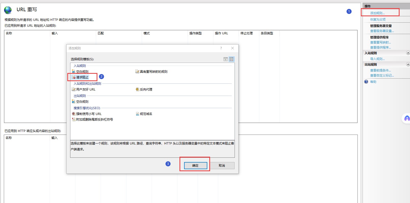
Task: Pick the 强制使用小写 URL template
Action: click(x=87, y=114)
